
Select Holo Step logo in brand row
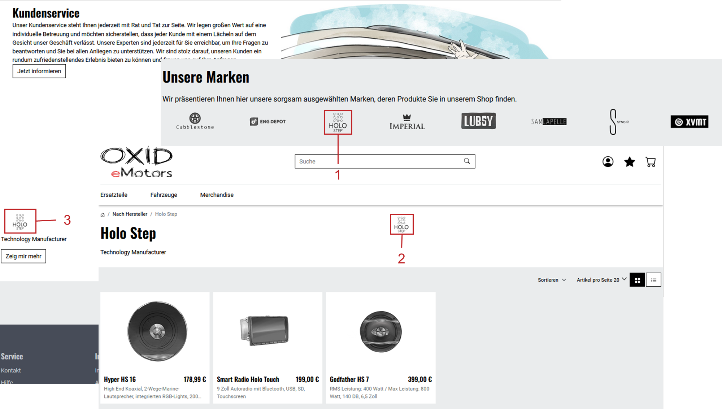click(x=338, y=122)
